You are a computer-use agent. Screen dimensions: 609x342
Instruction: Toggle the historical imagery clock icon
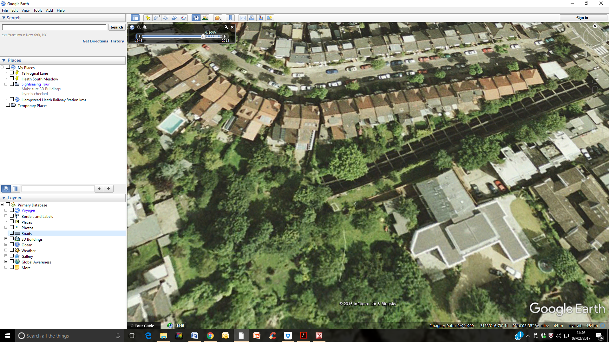point(196,18)
